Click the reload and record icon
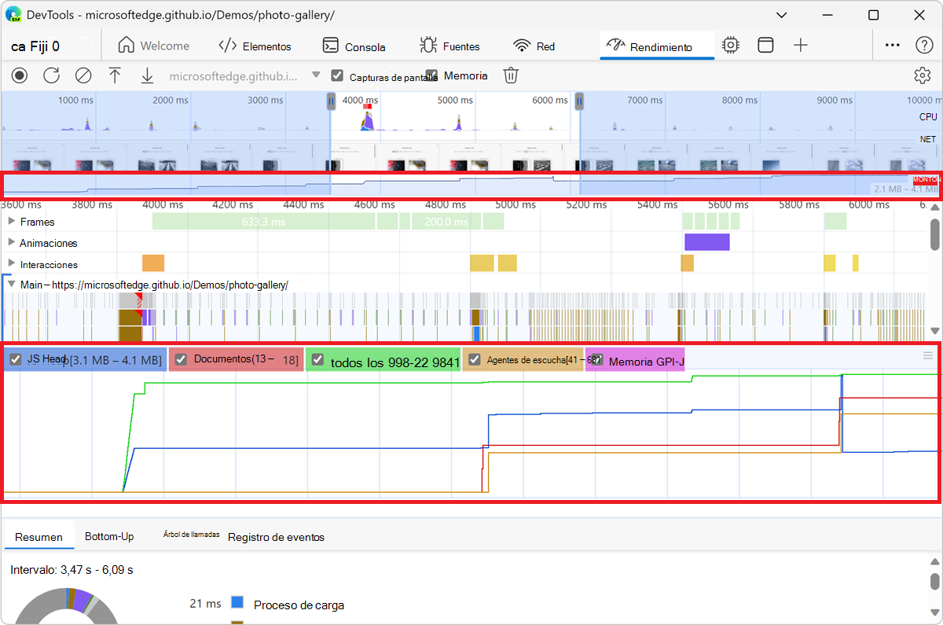943x625 pixels. tap(51, 75)
